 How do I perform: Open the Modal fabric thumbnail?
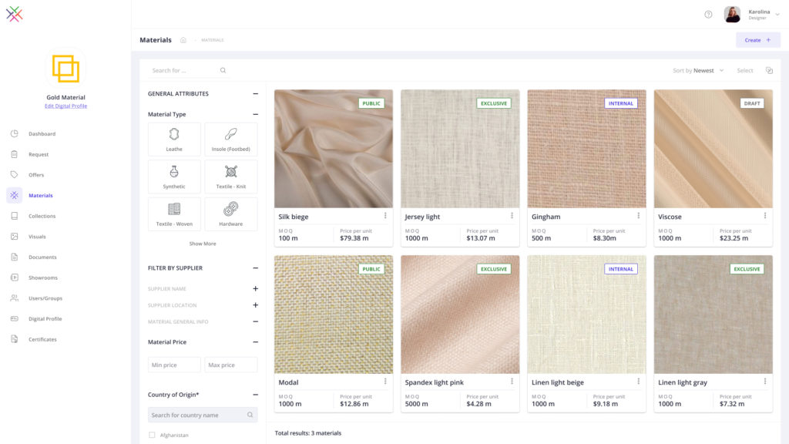pyautogui.click(x=334, y=314)
